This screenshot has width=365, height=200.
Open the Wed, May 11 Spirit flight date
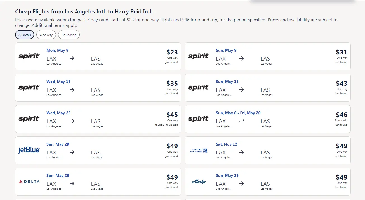58,82
